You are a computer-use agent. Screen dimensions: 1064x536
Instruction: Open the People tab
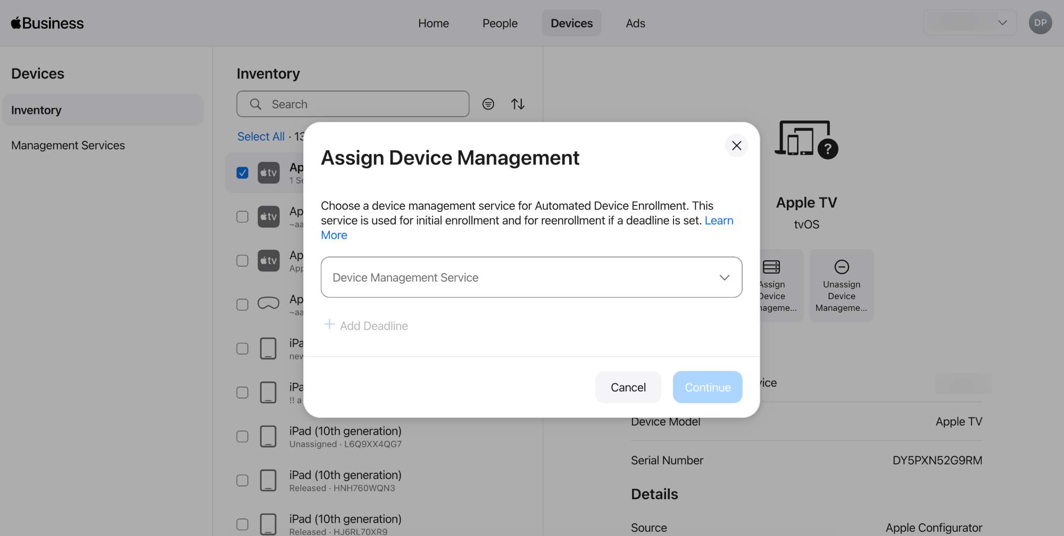pyautogui.click(x=500, y=23)
